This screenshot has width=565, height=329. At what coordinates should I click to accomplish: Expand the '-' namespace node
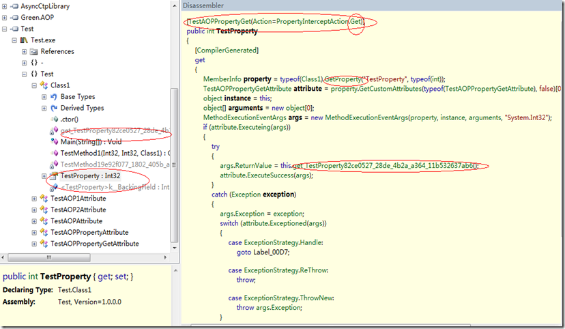tap(24, 63)
